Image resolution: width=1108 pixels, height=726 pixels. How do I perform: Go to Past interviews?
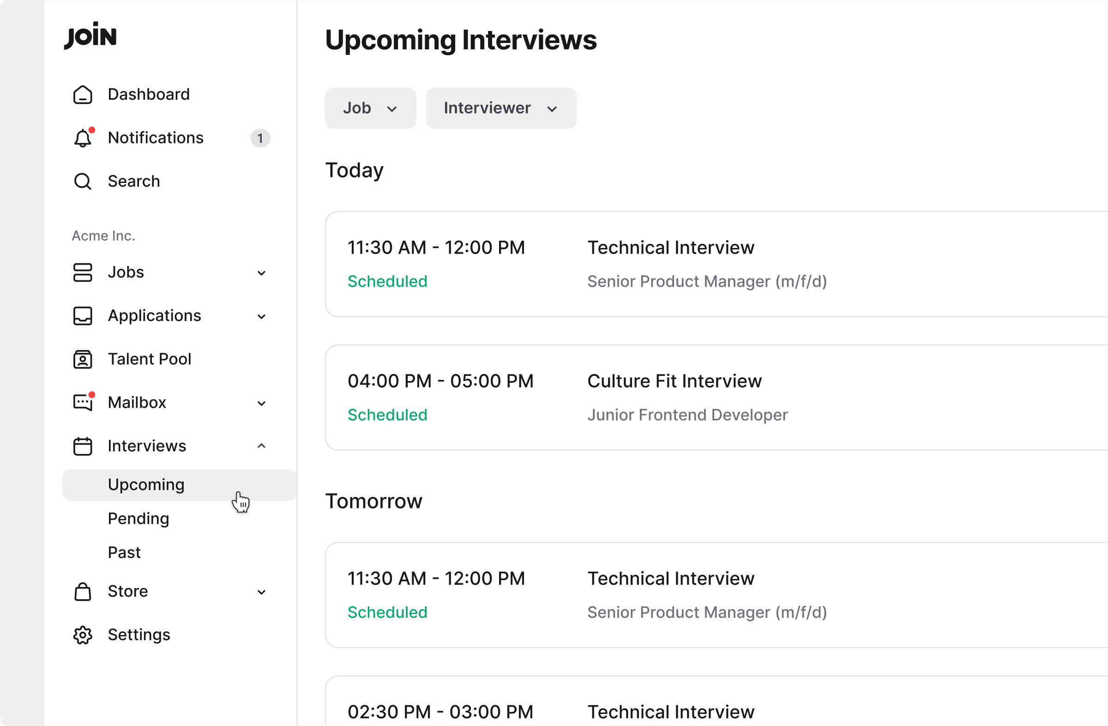tap(124, 552)
